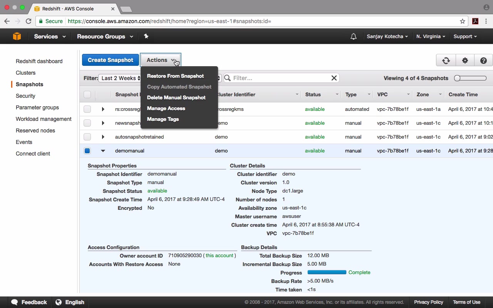Close the Actions dropdown button
The width and height of the screenshot is (493, 308).
pyautogui.click(x=161, y=60)
